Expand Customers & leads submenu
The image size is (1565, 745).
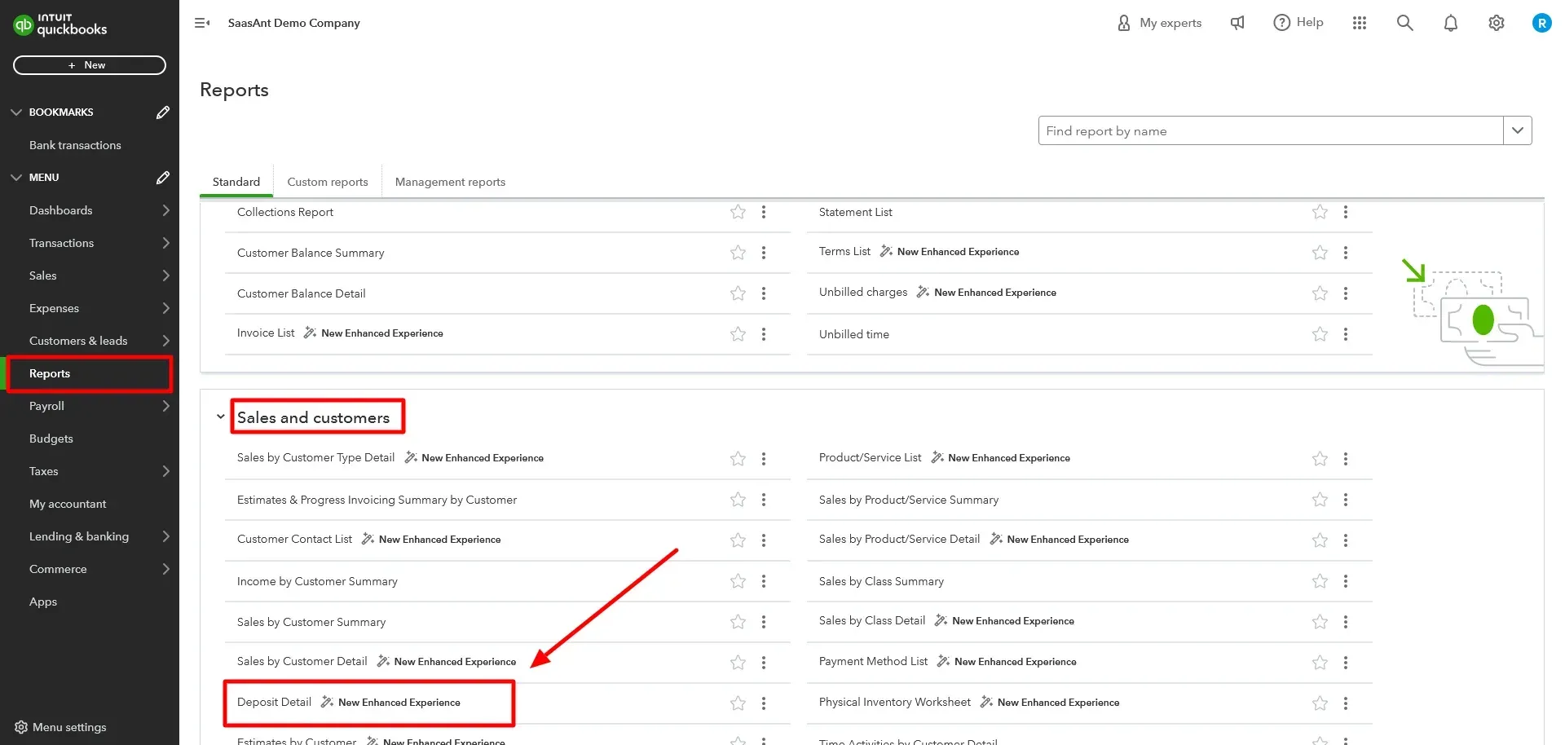[165, 341]
